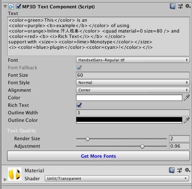Open the Material preset sliders icon
The height and width of the screenshot is (189, 192).
(x=179, y=170)
